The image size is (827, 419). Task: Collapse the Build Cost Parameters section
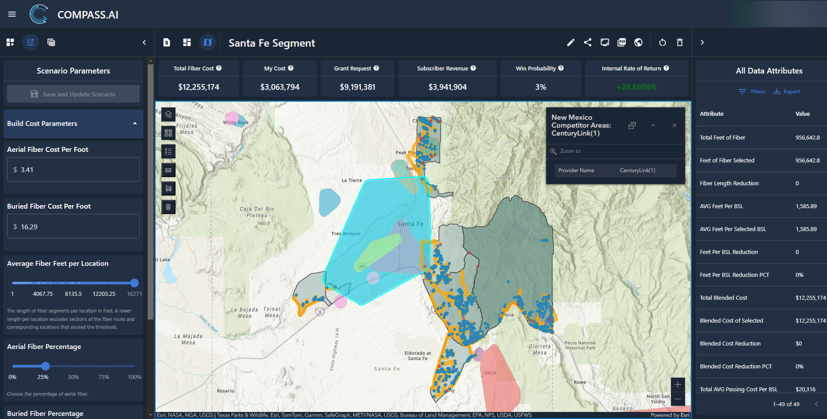click(135, 124)
